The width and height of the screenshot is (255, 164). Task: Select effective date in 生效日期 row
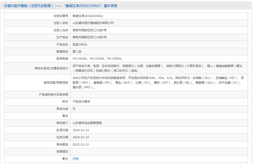tap(81, 137)
